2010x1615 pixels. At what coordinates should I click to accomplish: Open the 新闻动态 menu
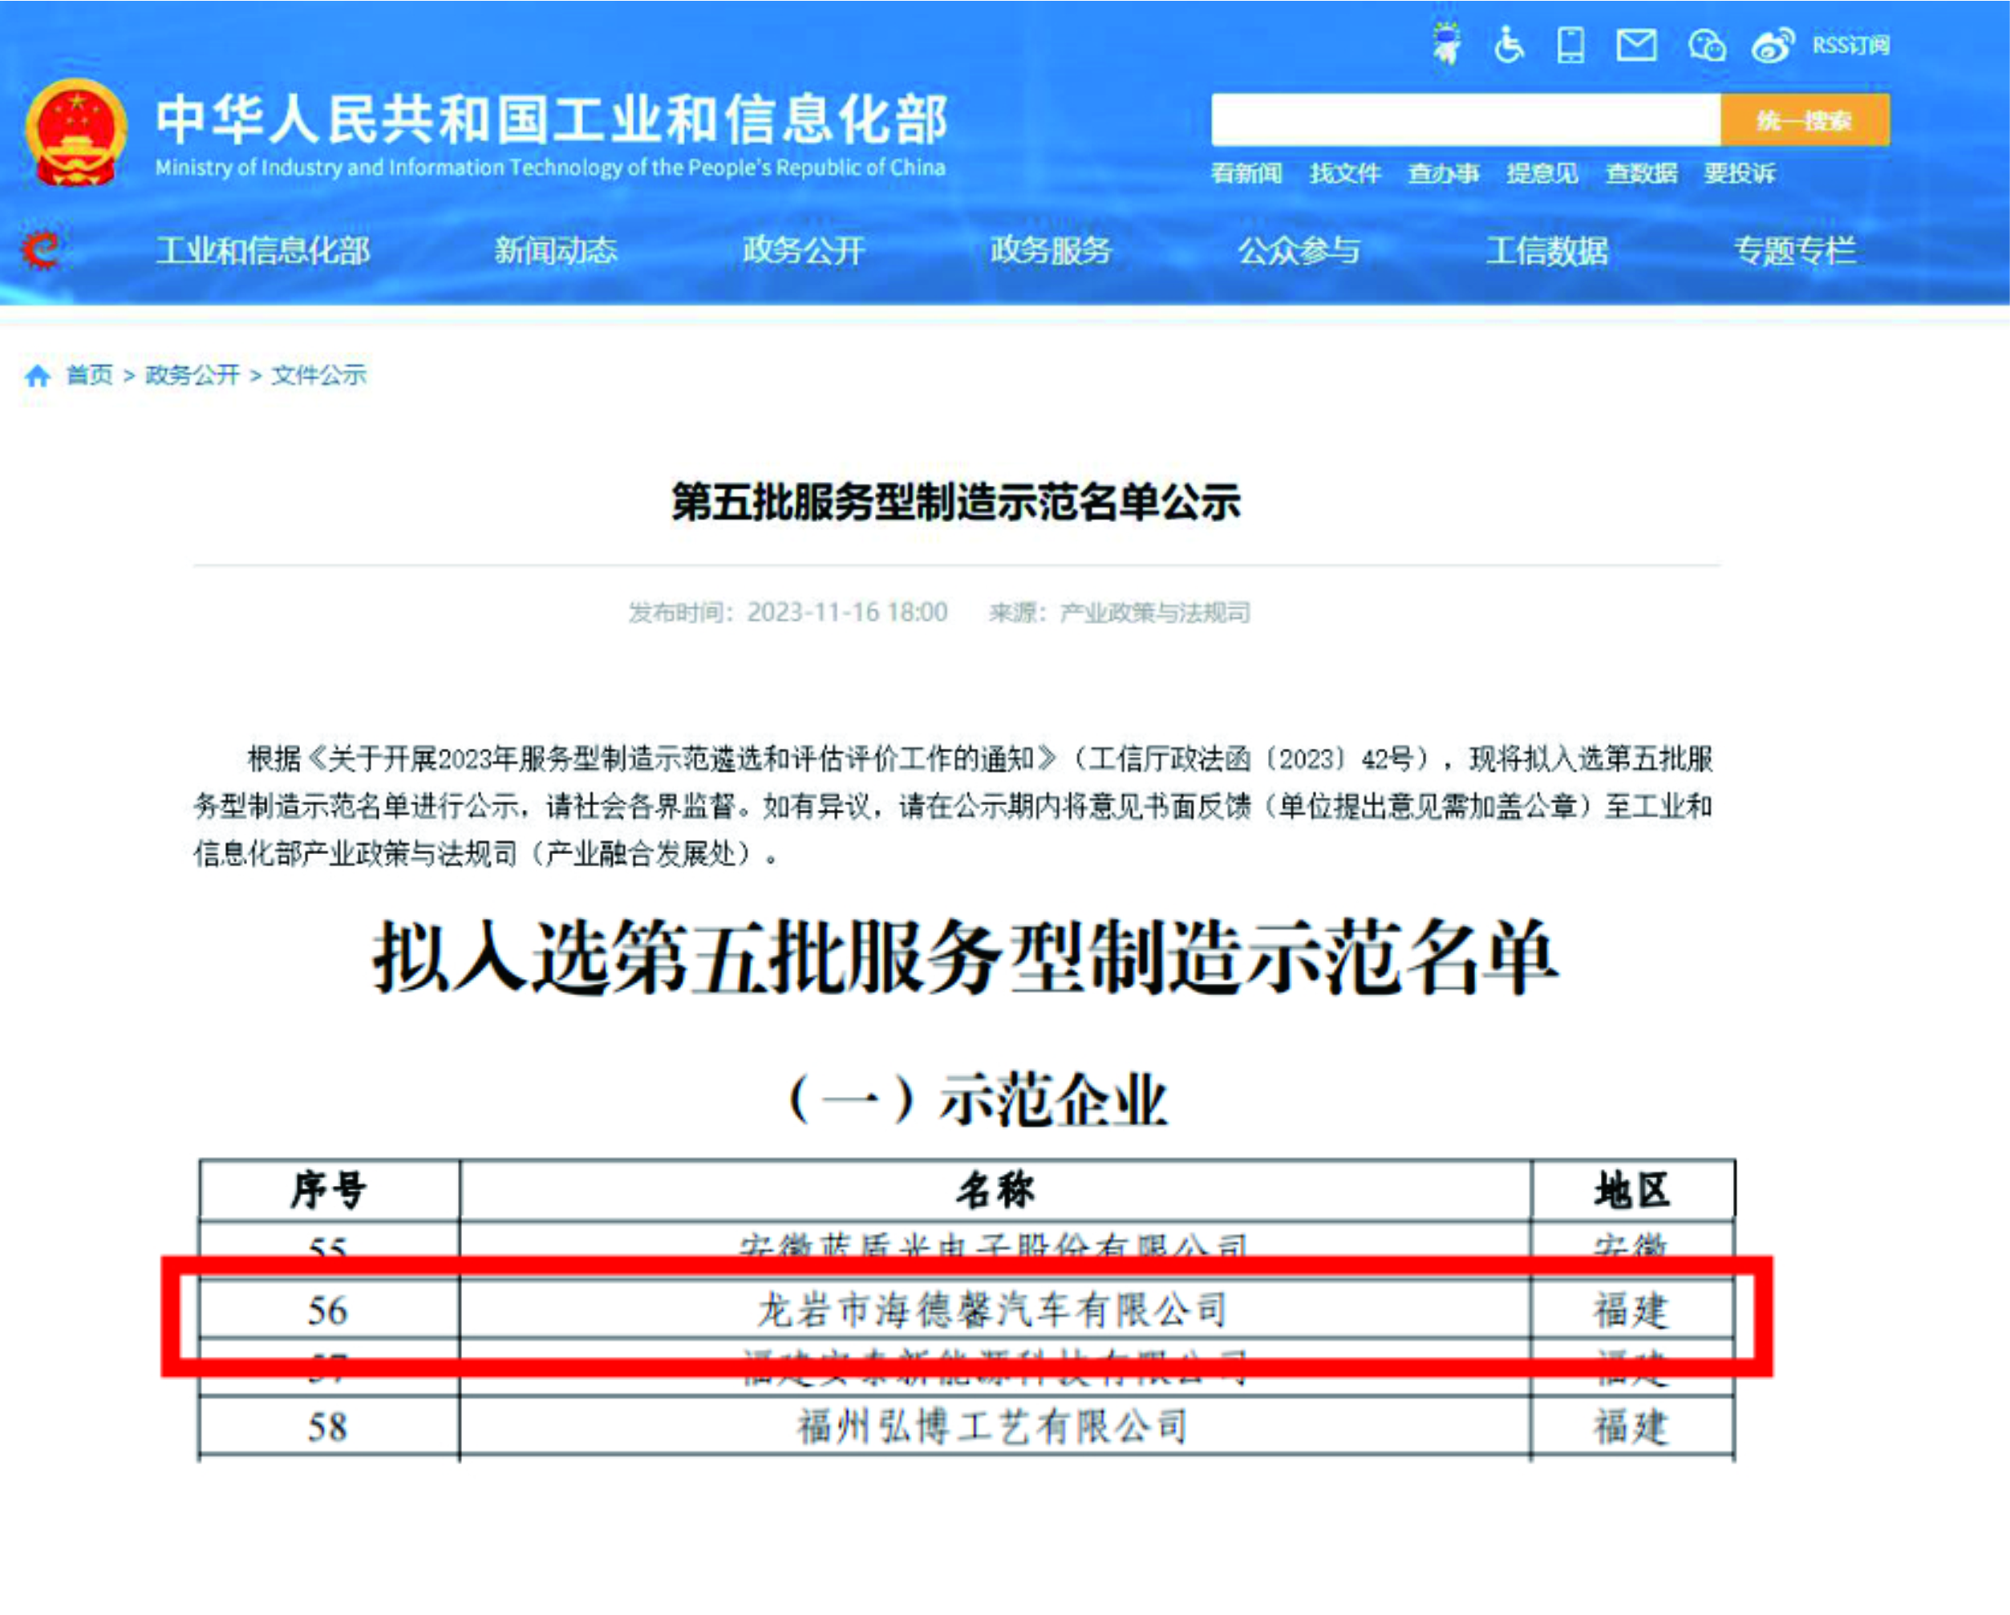tap(556, 249)
